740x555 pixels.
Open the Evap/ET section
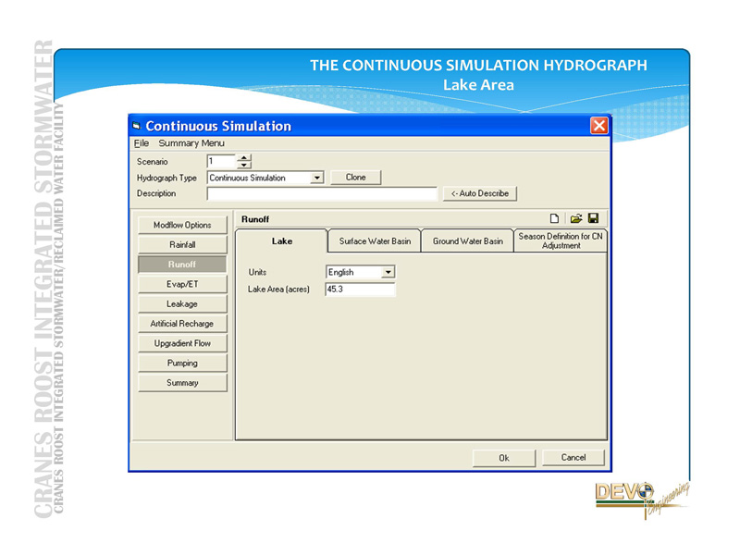pos(182,284)
